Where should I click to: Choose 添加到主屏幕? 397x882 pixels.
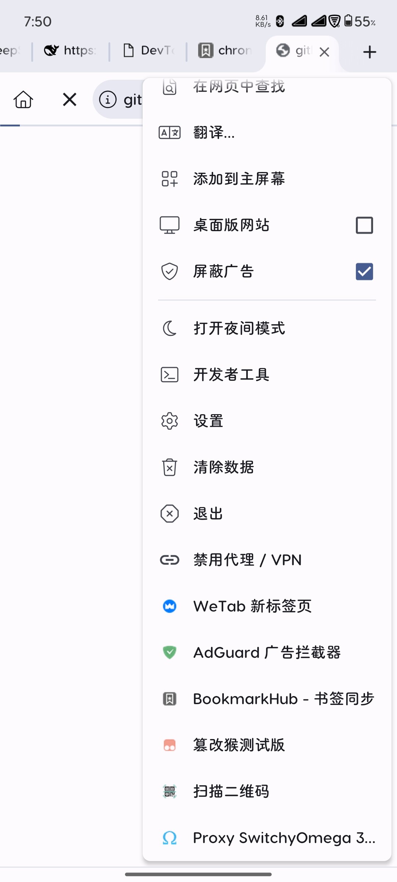point(267,179)
